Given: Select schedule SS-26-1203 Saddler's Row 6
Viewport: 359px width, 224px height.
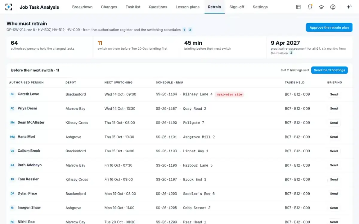Looking at the screenshot, I should click(185, 194).
